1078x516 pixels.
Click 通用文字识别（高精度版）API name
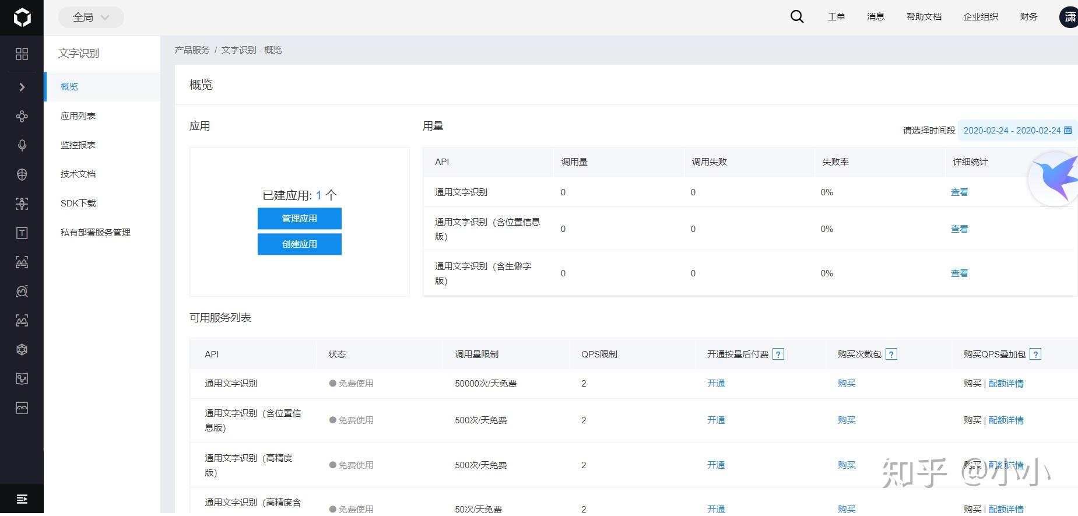(x=248, y=465)
